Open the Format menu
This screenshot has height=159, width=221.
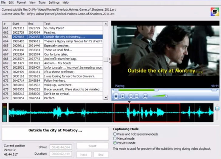(x=22, y=2)
